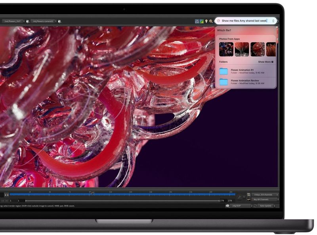This screenshot has width=317, height=235.
Task: Open the Flower Animation Review folder
Action: click(246, 82)
